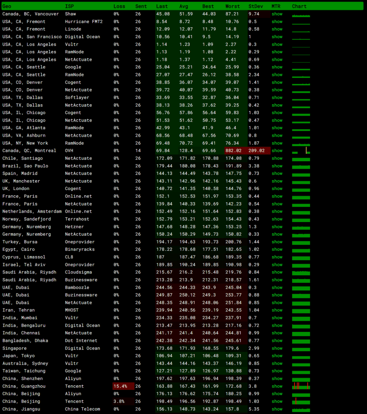Show MTR for Sandefjord Terrahost row

click(277, 219)
